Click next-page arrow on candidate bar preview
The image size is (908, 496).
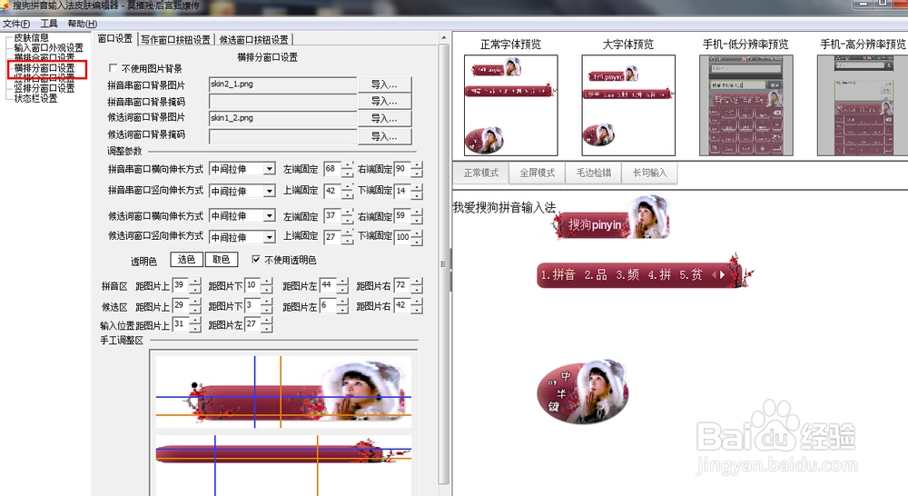point(722,274)
